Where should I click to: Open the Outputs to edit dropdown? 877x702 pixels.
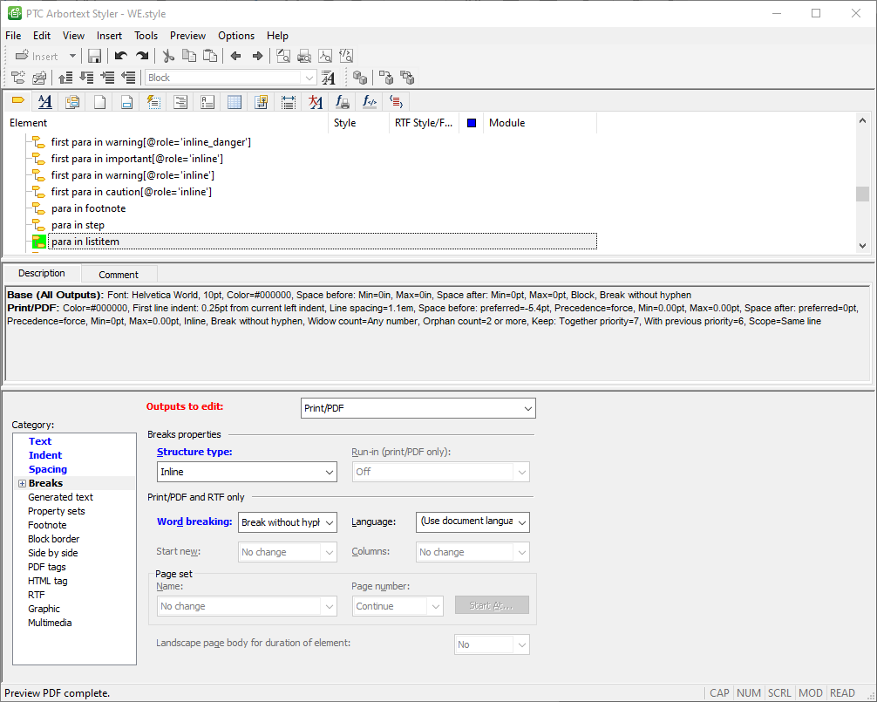pos(418,408)
